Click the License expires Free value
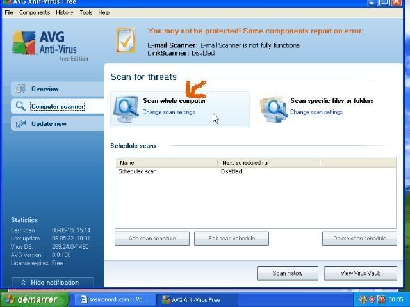410x307 pixels. (57, 263)
